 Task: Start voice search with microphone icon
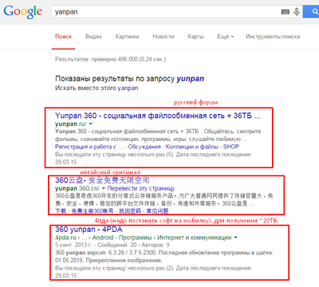pos(297,12)
